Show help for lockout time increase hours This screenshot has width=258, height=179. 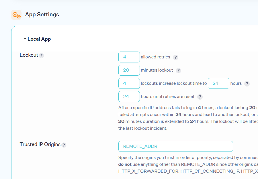pyautogui.click(x=247, y=84)
